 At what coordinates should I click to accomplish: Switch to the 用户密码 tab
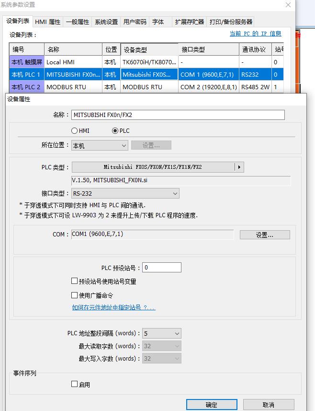[135, 22]
